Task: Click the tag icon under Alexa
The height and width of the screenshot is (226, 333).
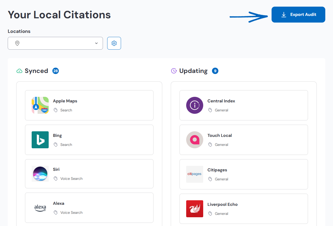Action: pyautogui.click(x=56, y=212)
